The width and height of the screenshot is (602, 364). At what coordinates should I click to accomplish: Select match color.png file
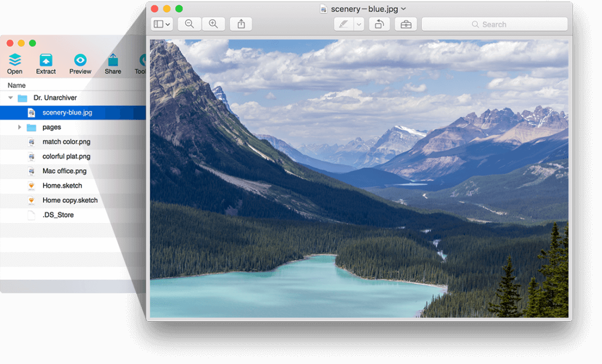(73, 142)
